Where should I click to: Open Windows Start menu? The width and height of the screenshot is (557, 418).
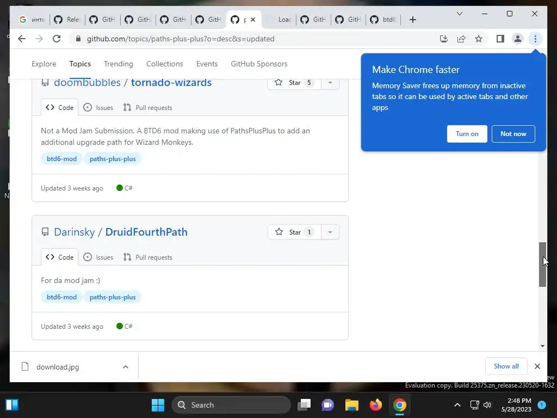click(x=158, y=405)
